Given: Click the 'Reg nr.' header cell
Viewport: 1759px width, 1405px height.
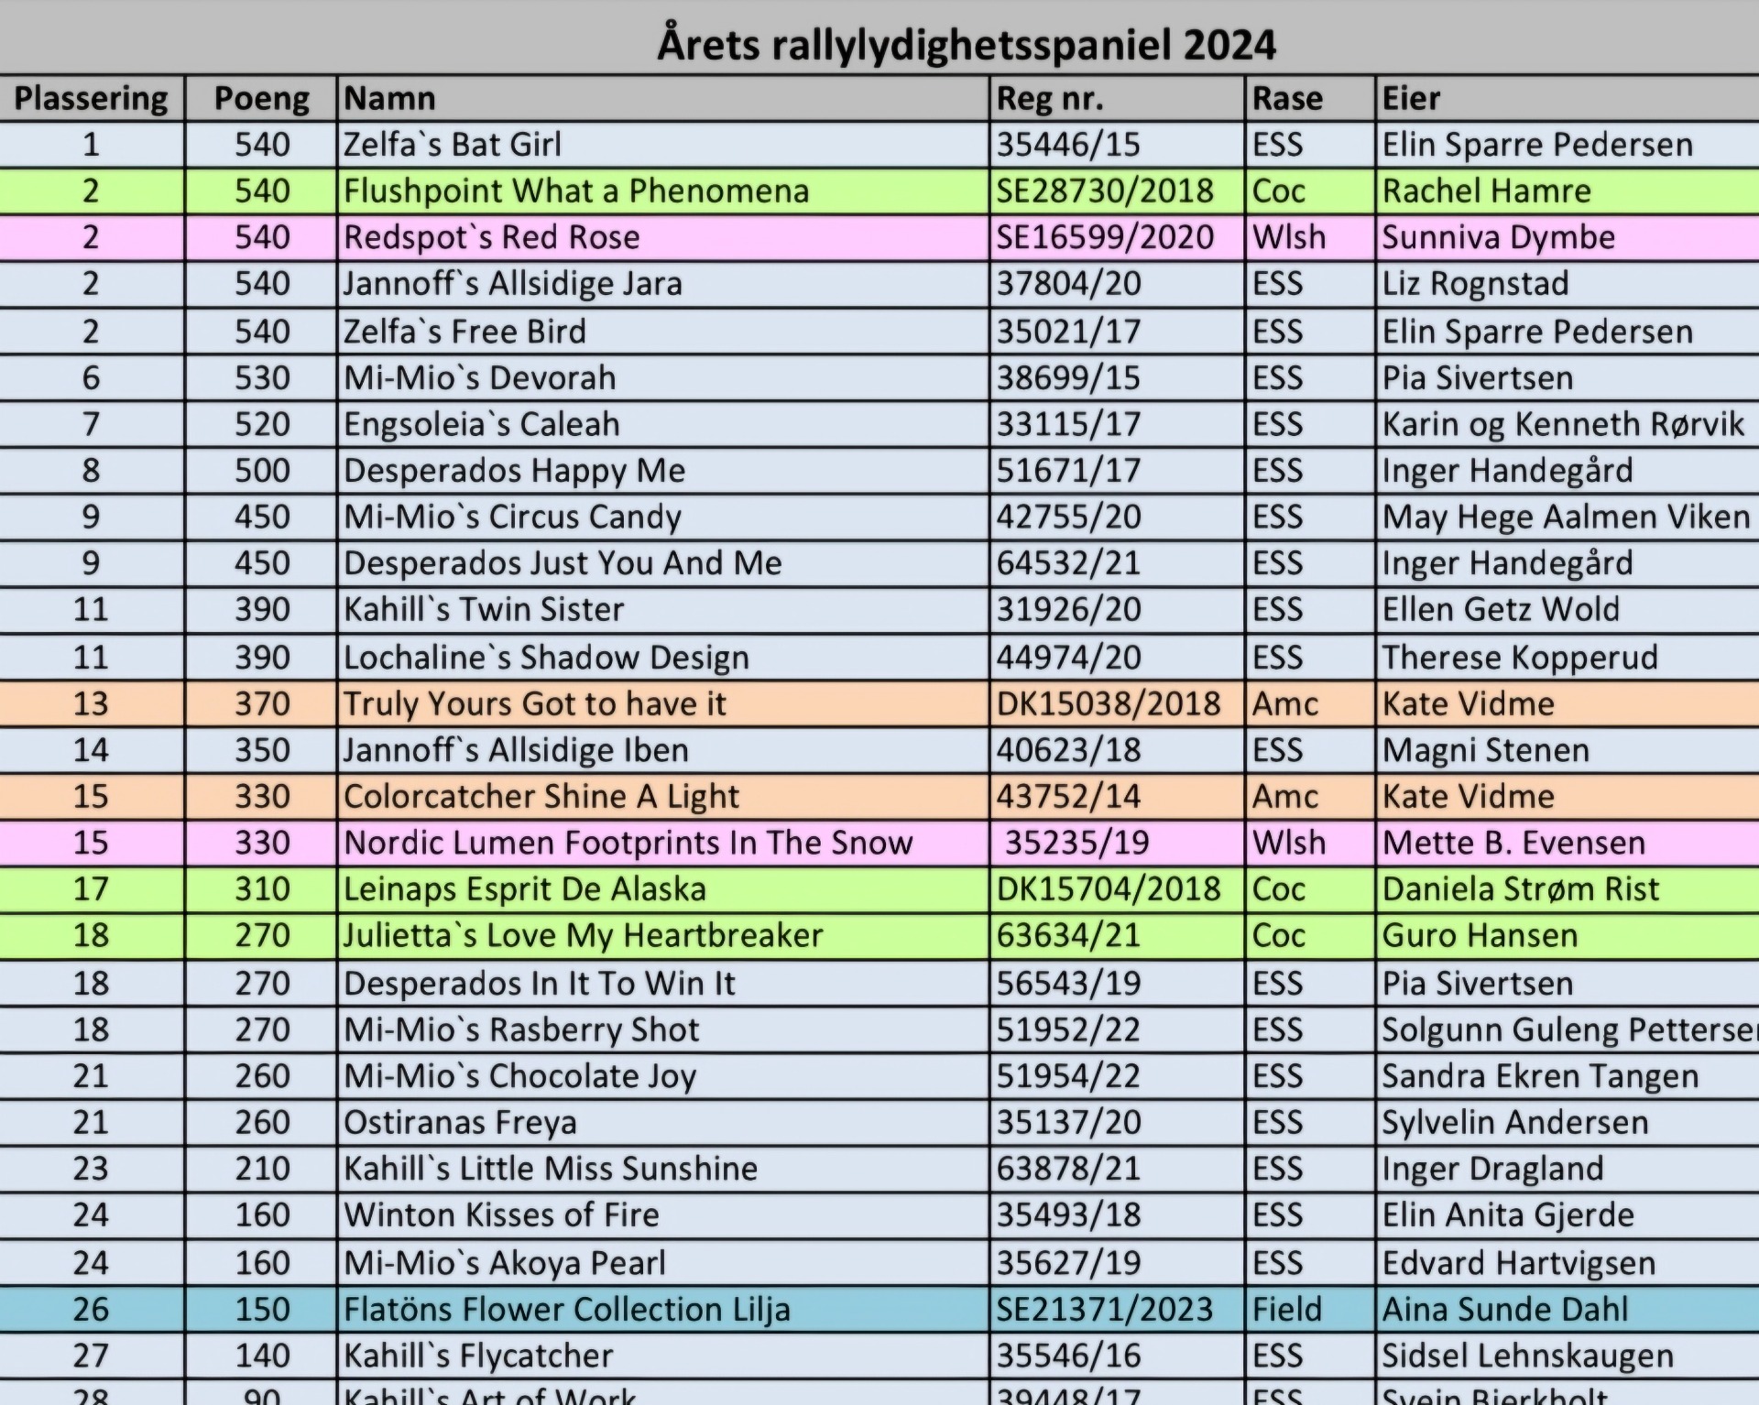Looking at the screenshot, I should (x=1050, y=99).
